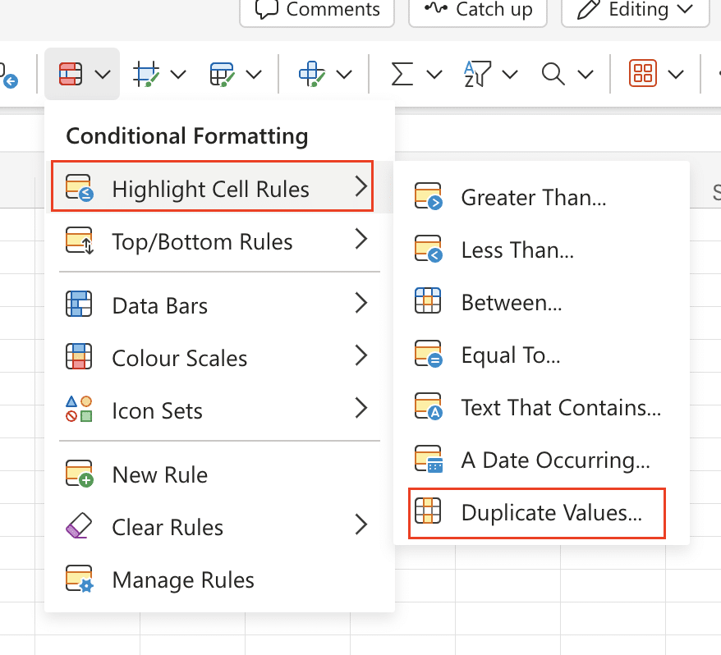
Task: Click the Clear Rules chevron arrow
Action: click(361, 524)
